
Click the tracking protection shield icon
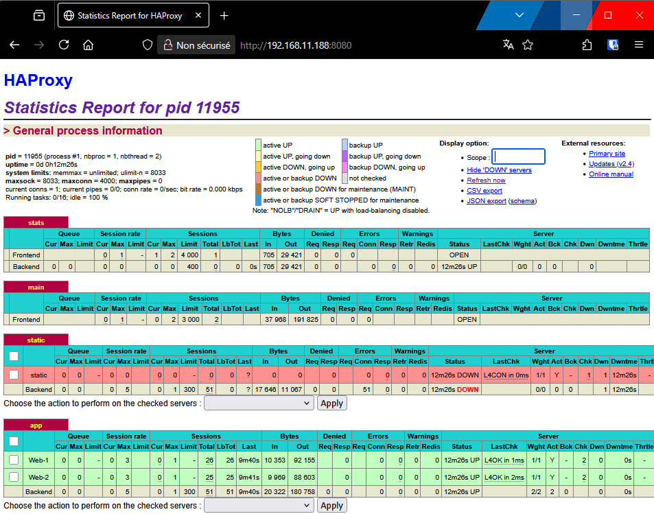[x=148, y=45]
